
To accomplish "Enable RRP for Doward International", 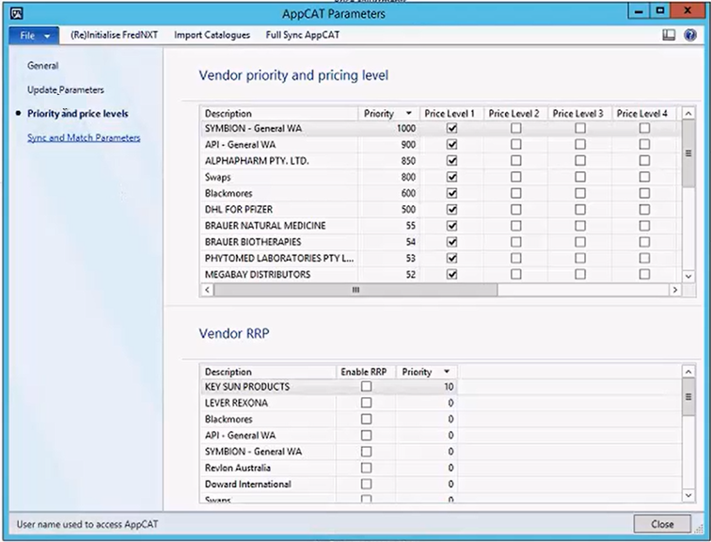I will 366,484.
